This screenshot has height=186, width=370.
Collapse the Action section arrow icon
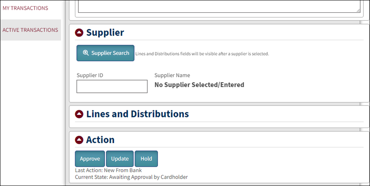(x=79, y=140)
